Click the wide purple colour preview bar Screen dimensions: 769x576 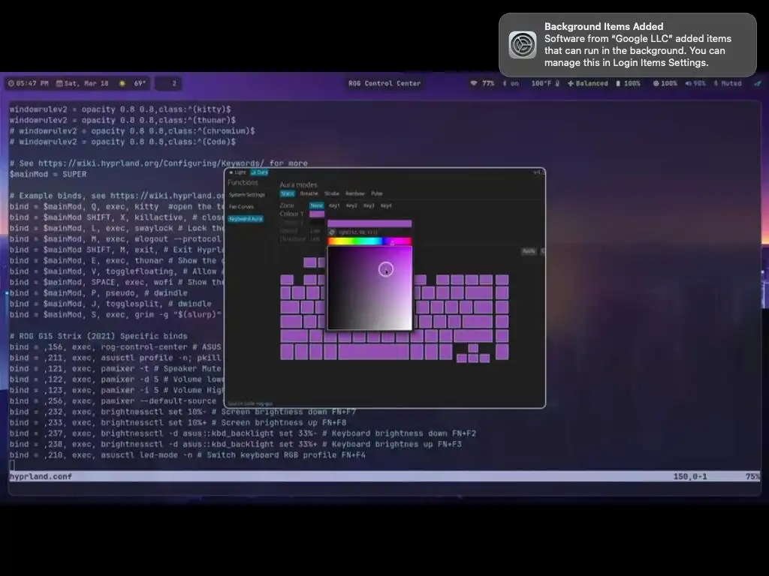coord(369,223)
